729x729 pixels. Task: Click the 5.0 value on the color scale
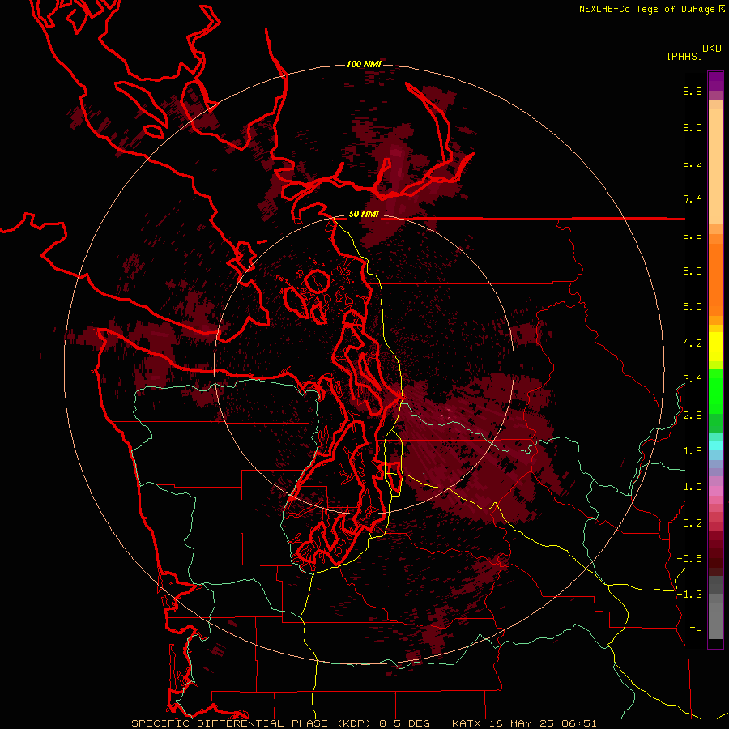(x=693, y=307)
